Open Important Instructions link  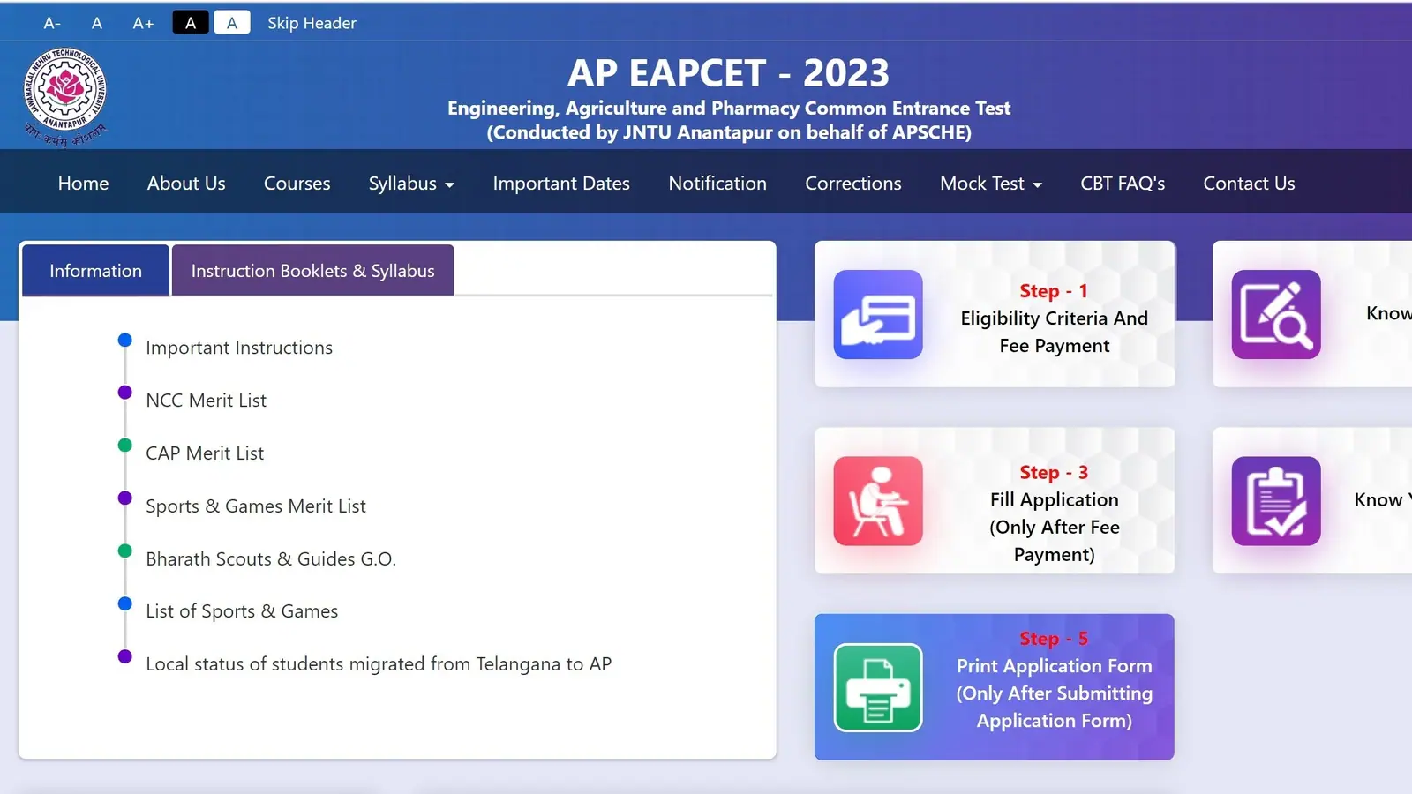tap(239, 348)
